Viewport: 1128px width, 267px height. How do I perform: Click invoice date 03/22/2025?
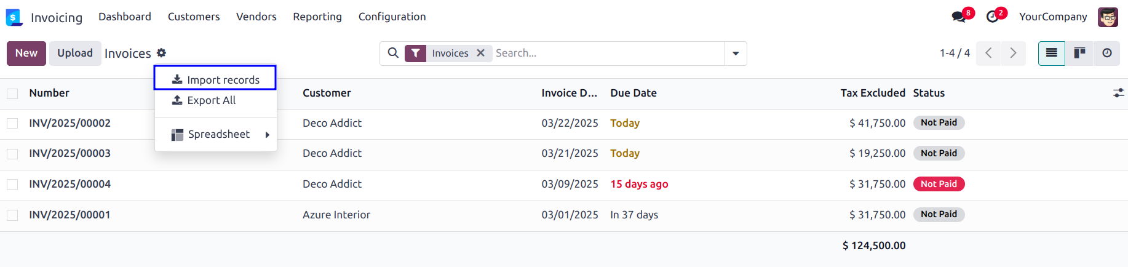(570, 123)
